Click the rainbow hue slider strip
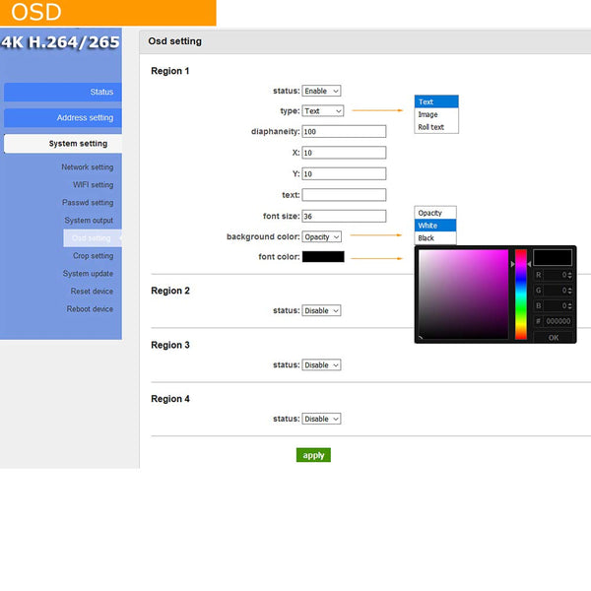 521,295
